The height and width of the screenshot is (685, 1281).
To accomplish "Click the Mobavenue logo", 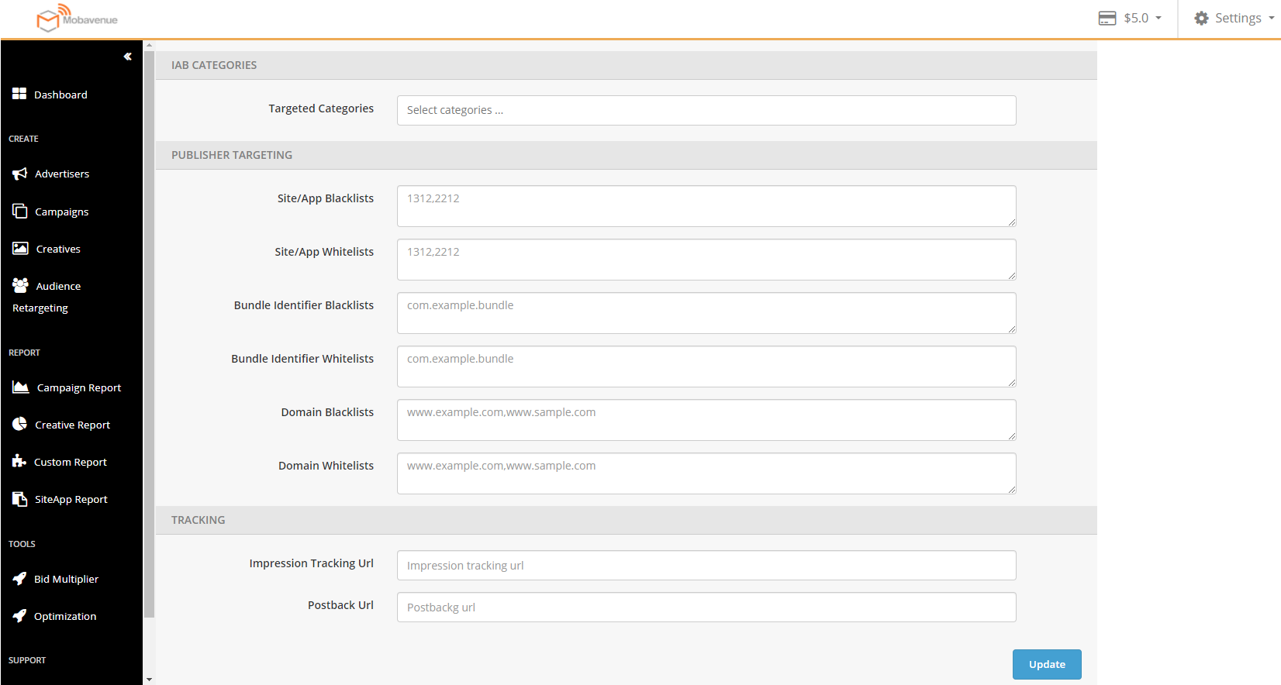I will point(77,19).
